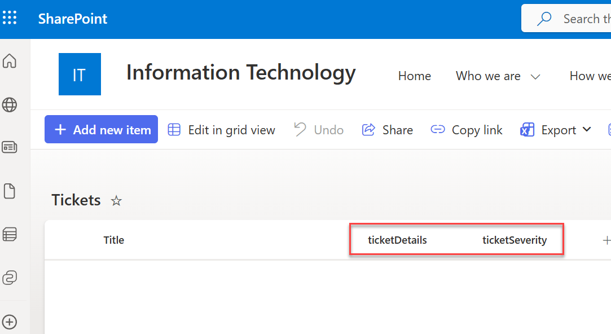Switch to Edit in grid view
This screenshot has height=334, width=611.
(222, 130)
